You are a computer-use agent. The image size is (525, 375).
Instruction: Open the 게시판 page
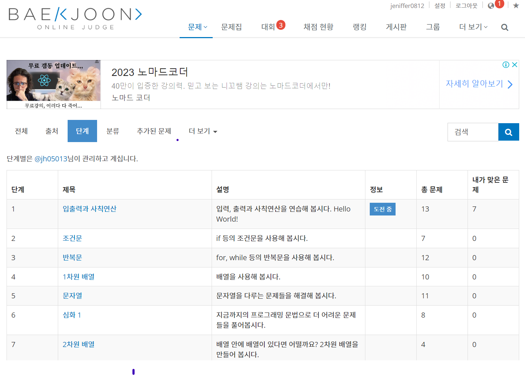396,27
